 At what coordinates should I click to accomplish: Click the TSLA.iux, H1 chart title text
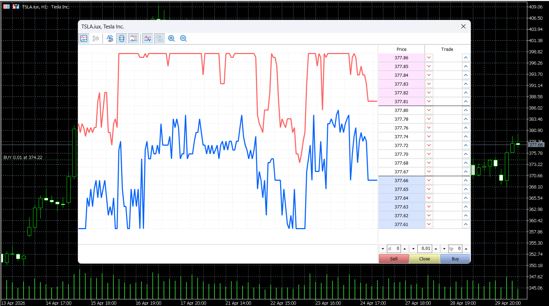(x=46, y=7)
